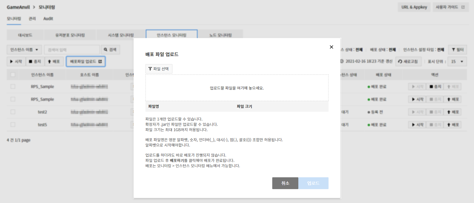Click the 업로드 button in dialog
Viewport: 474px width, 203px height.
pyautogui.click(x=313, y=183)
